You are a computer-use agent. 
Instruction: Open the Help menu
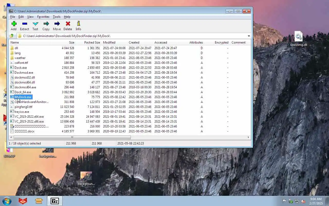click(67, 17)
